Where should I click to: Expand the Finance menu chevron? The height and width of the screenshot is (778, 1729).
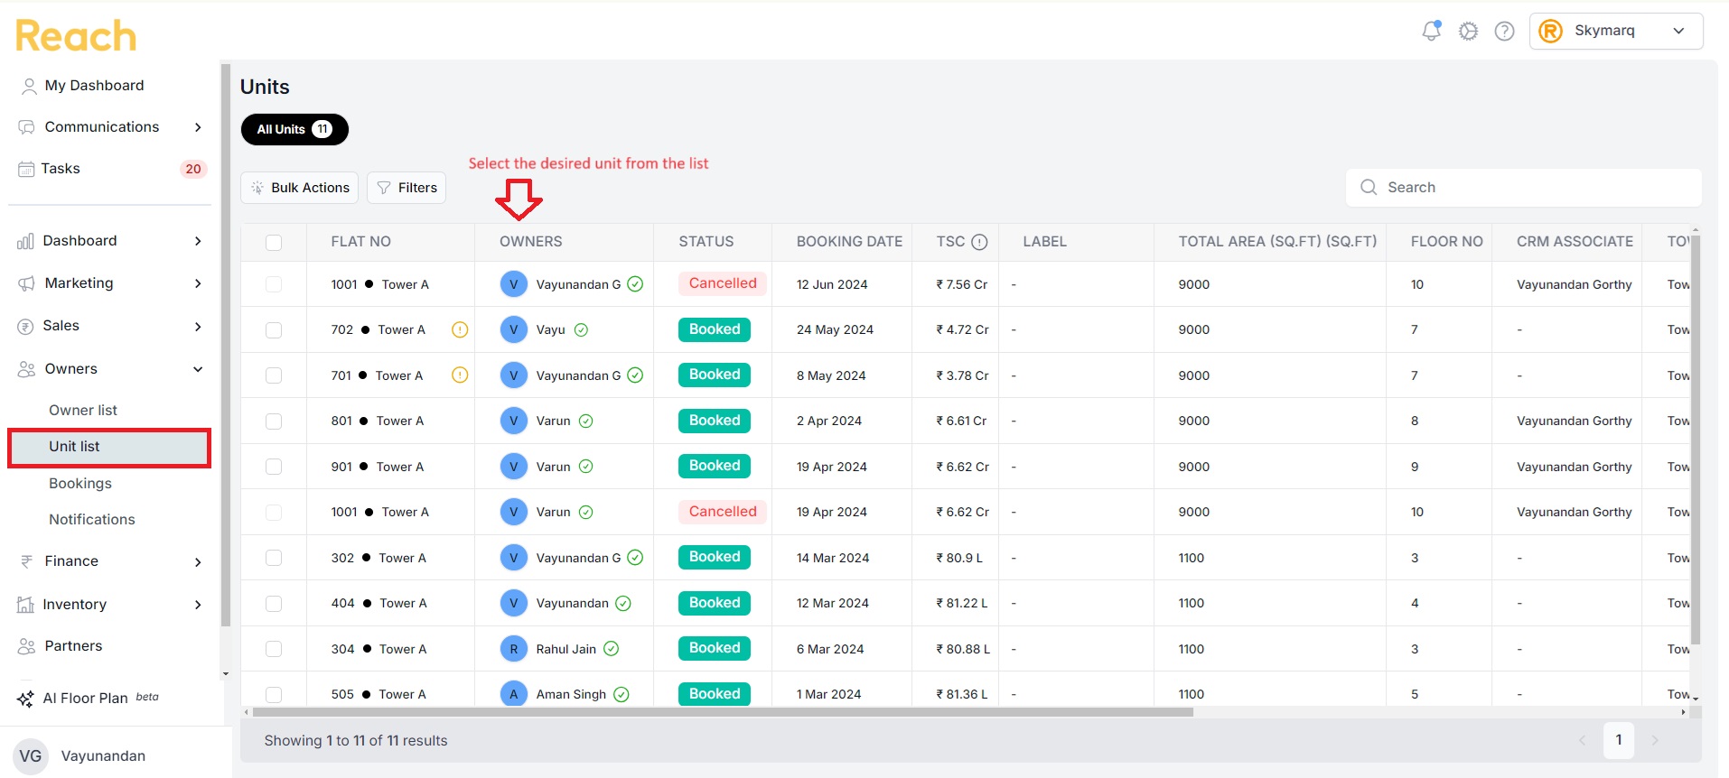(x=198, y=562)
